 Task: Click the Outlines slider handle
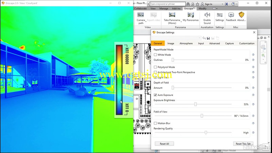(173, 60)
